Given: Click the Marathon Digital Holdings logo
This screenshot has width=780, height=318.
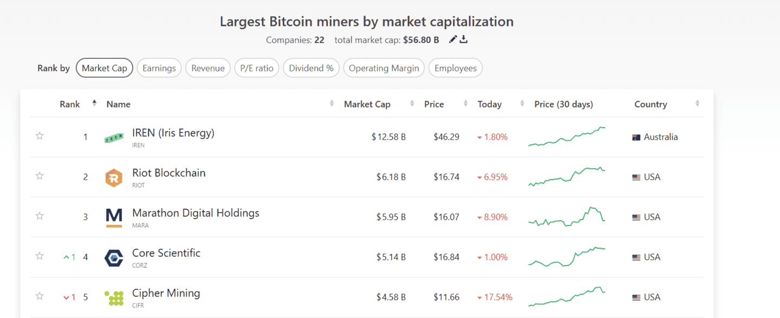Looking at the screenshot, I should pyautogui.click(x=114, y=217).
